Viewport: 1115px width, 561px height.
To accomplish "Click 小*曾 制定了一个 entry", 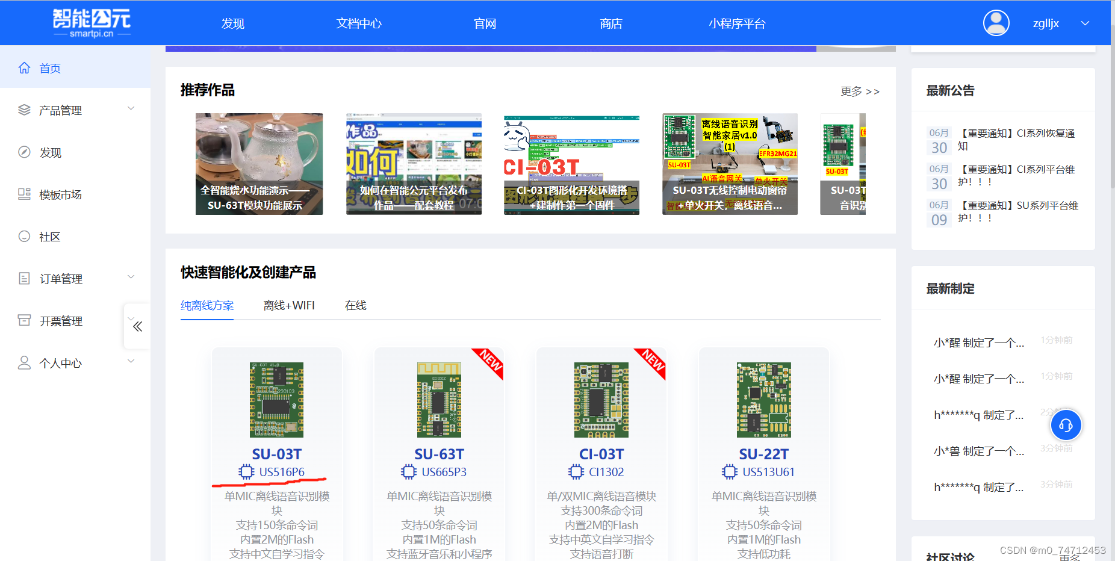I will (x=979, y=451).
